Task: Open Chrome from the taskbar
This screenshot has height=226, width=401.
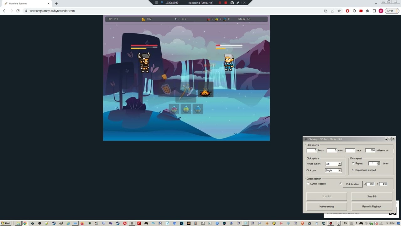Action: tap(25, 223)
